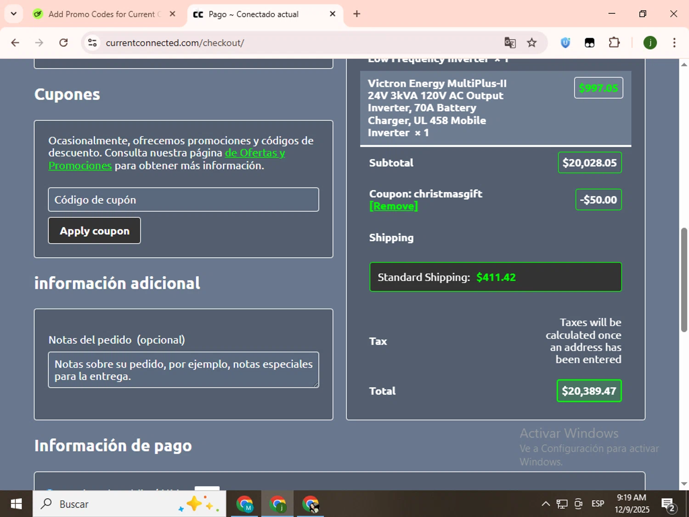
Task: Select Standard Shipping $411.42 option
Action: pyautogui.click(x=496, y=277)
